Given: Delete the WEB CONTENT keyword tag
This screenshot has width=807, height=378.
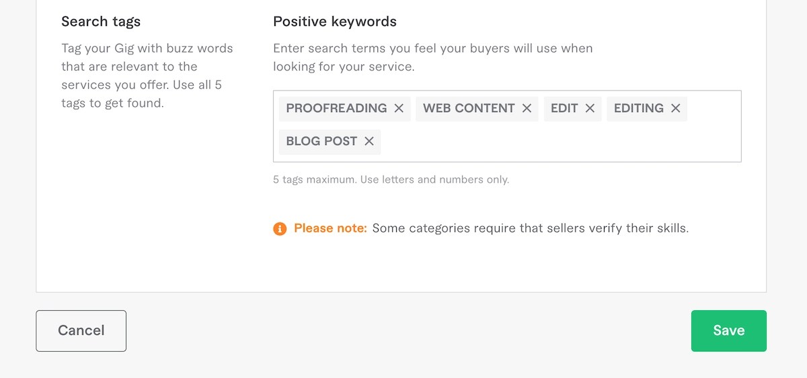Looking at the screenshot, I should click(527, 108).
